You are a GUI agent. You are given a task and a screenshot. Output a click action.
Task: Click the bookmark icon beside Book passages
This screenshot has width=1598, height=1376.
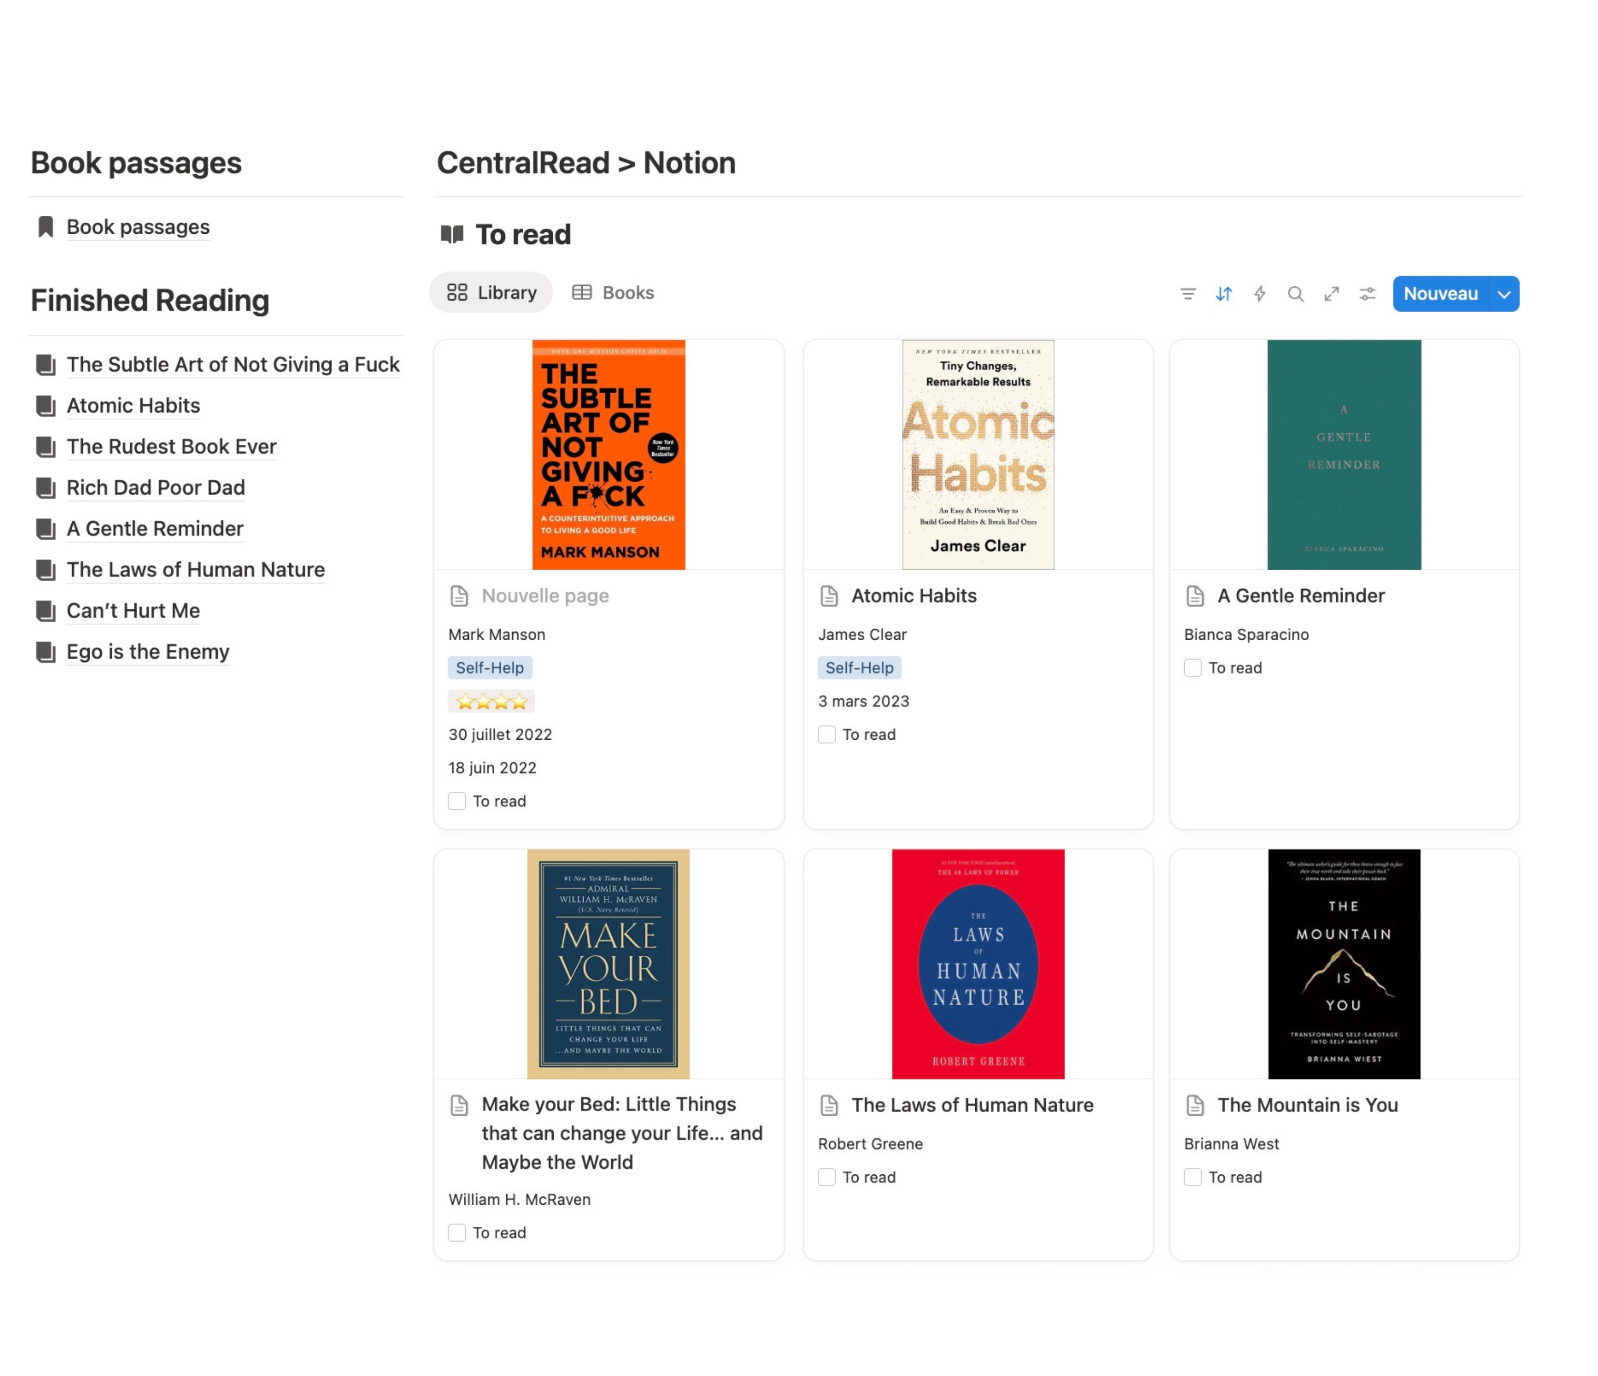coord(45,226)
